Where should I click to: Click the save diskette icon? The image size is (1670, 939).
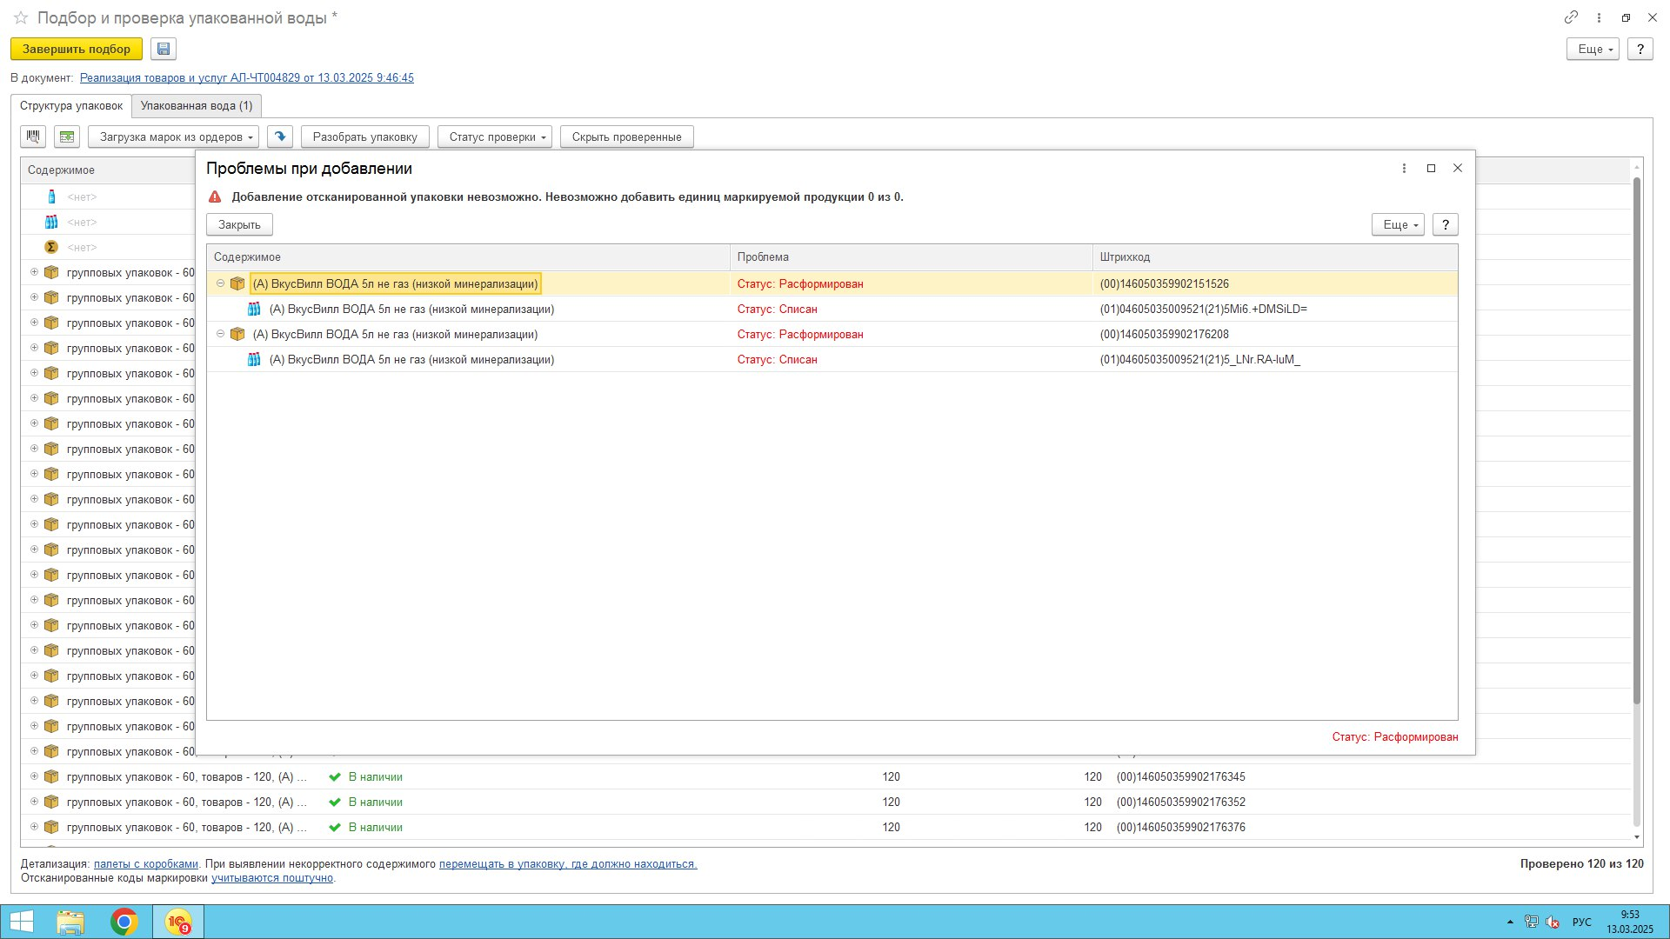coord(164,49)
